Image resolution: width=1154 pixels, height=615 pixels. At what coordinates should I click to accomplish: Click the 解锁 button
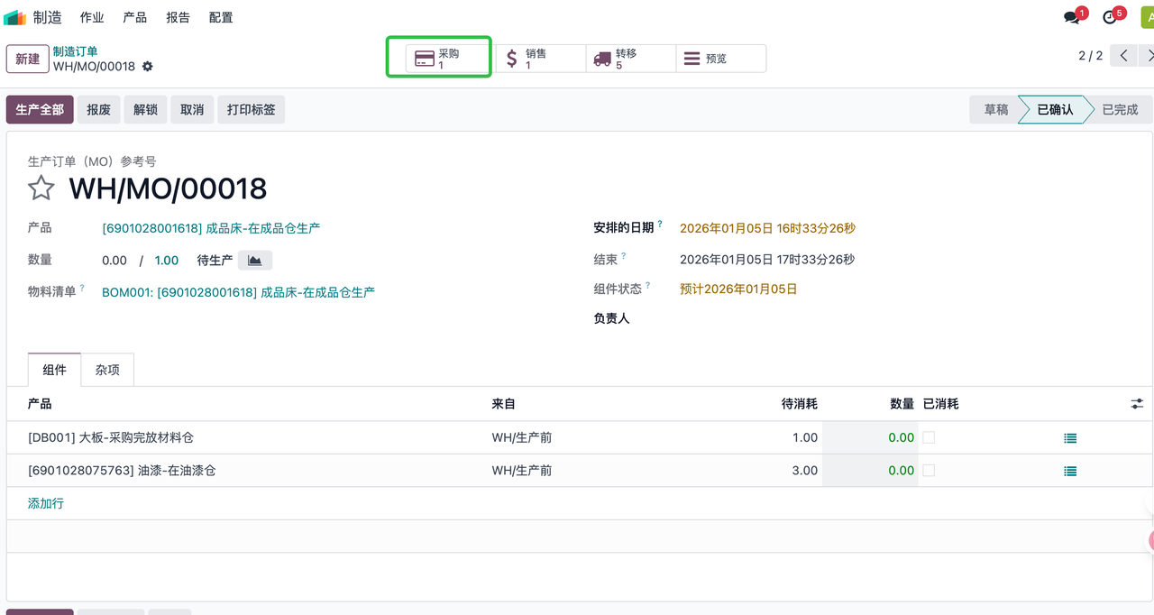pyautogui.click(x=145, y=110)
